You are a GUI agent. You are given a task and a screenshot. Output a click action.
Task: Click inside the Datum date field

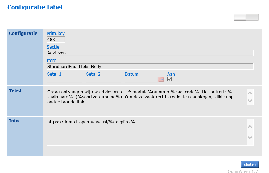click(x=141, y=80)
